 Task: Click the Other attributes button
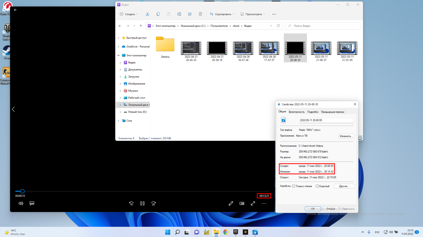click(x=344, y=186)
